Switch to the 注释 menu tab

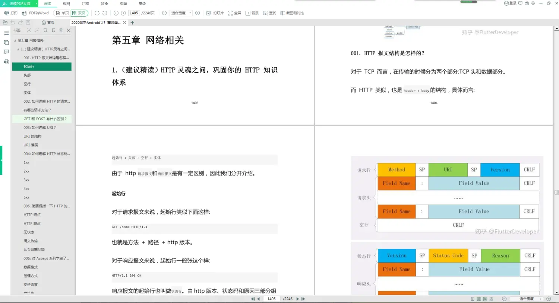(x=85, y=4)
